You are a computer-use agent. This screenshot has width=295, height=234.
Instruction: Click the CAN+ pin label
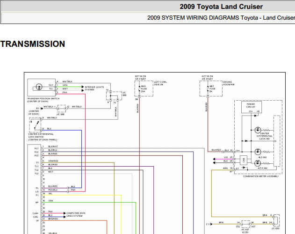36,213
